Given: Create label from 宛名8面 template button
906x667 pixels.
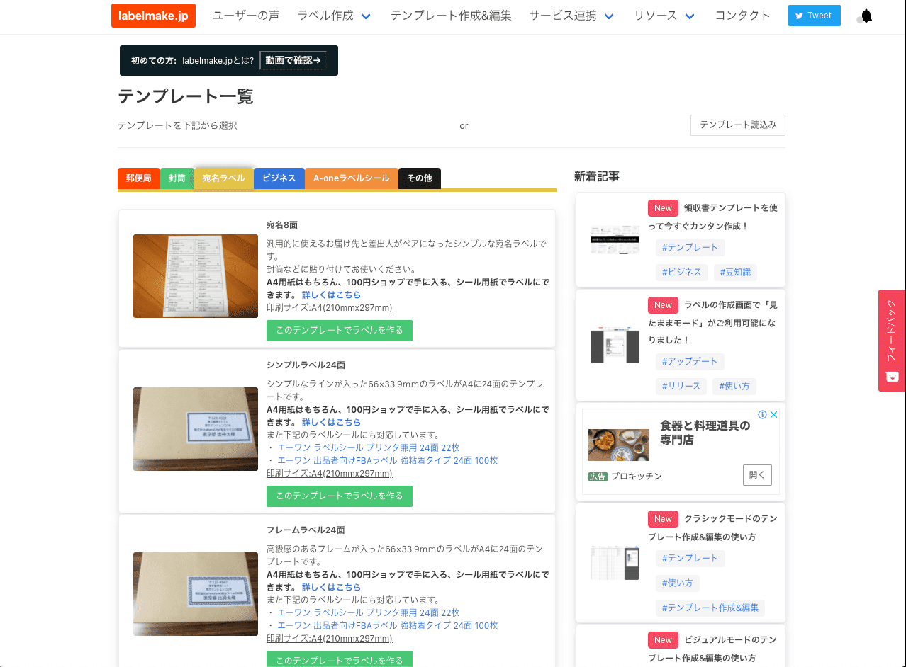Looking at the screenshot, I should 339,330.
